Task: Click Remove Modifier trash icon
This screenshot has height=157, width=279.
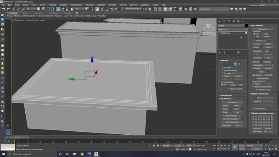Action: point(238,52)
